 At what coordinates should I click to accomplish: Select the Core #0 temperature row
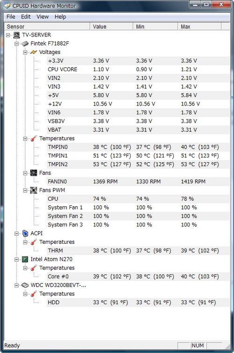click(138, 277)
